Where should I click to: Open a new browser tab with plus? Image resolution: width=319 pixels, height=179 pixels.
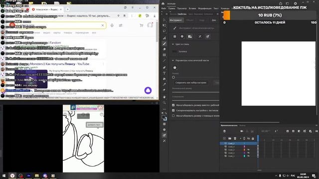pos(68,9)
